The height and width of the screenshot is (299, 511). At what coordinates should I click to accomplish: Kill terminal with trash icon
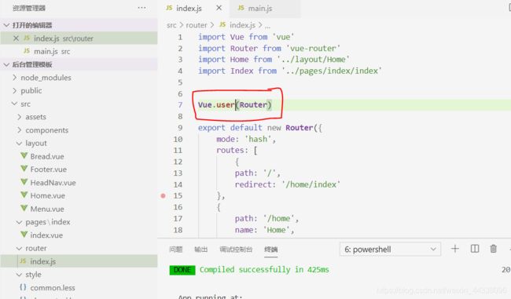click(494, 249)
